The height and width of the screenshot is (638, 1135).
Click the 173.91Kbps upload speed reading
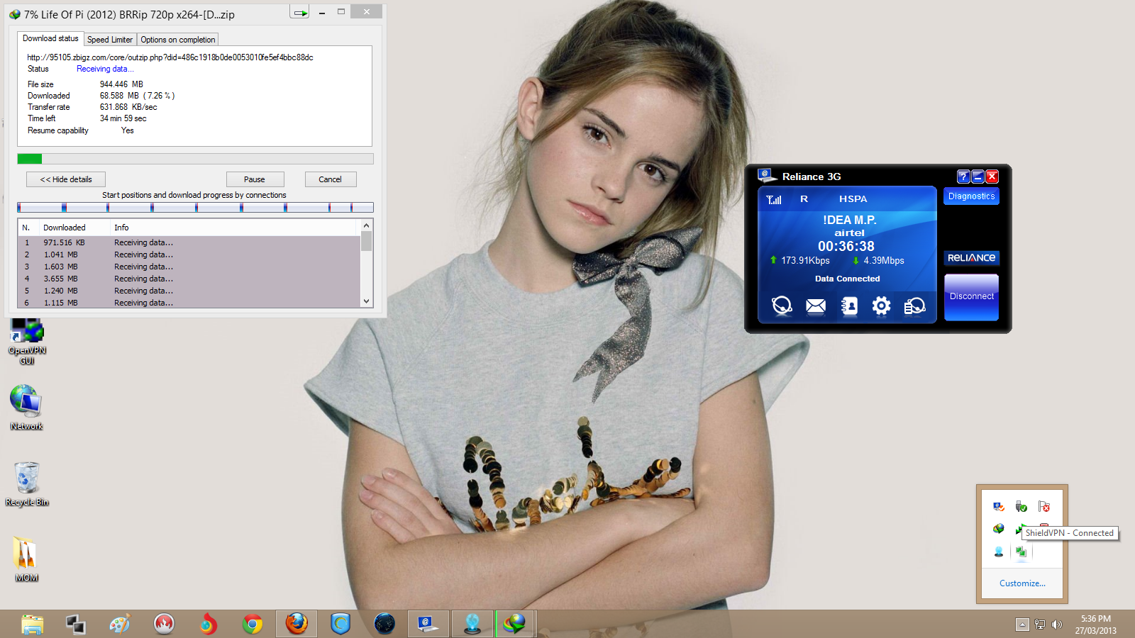tap(805, 260)
